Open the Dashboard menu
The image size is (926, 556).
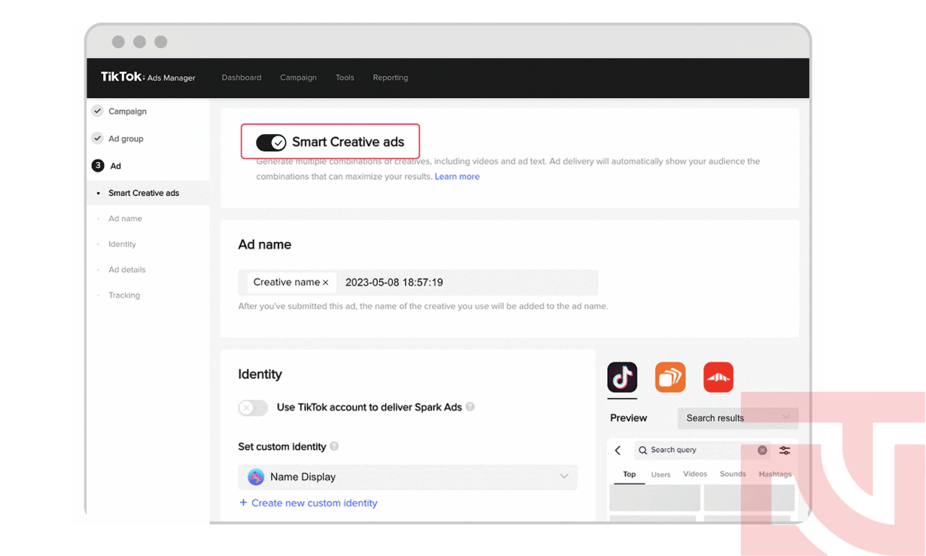click(x=242, y=78)
